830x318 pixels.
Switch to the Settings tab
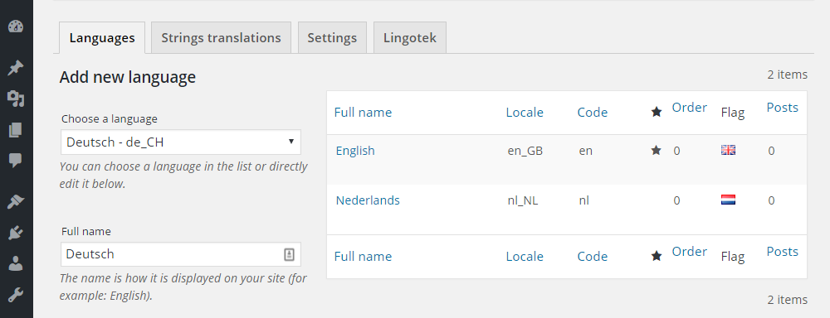(x=333, y=38)
